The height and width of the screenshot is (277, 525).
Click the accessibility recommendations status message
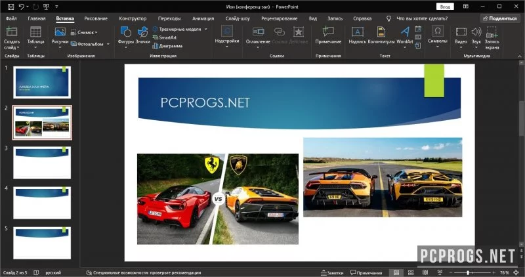(x=143, y=272)
